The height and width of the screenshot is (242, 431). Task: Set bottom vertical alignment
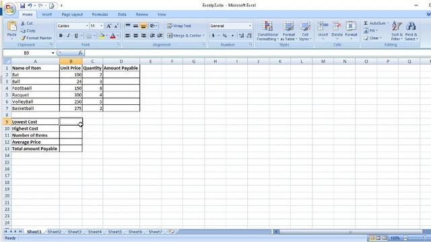(143, 26)
